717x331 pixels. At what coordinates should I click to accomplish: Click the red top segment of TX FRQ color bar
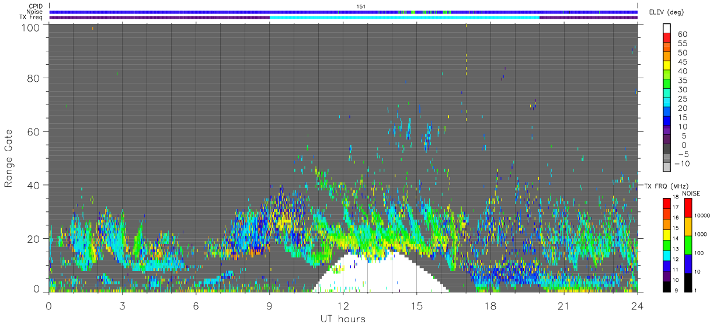(667, 203)
